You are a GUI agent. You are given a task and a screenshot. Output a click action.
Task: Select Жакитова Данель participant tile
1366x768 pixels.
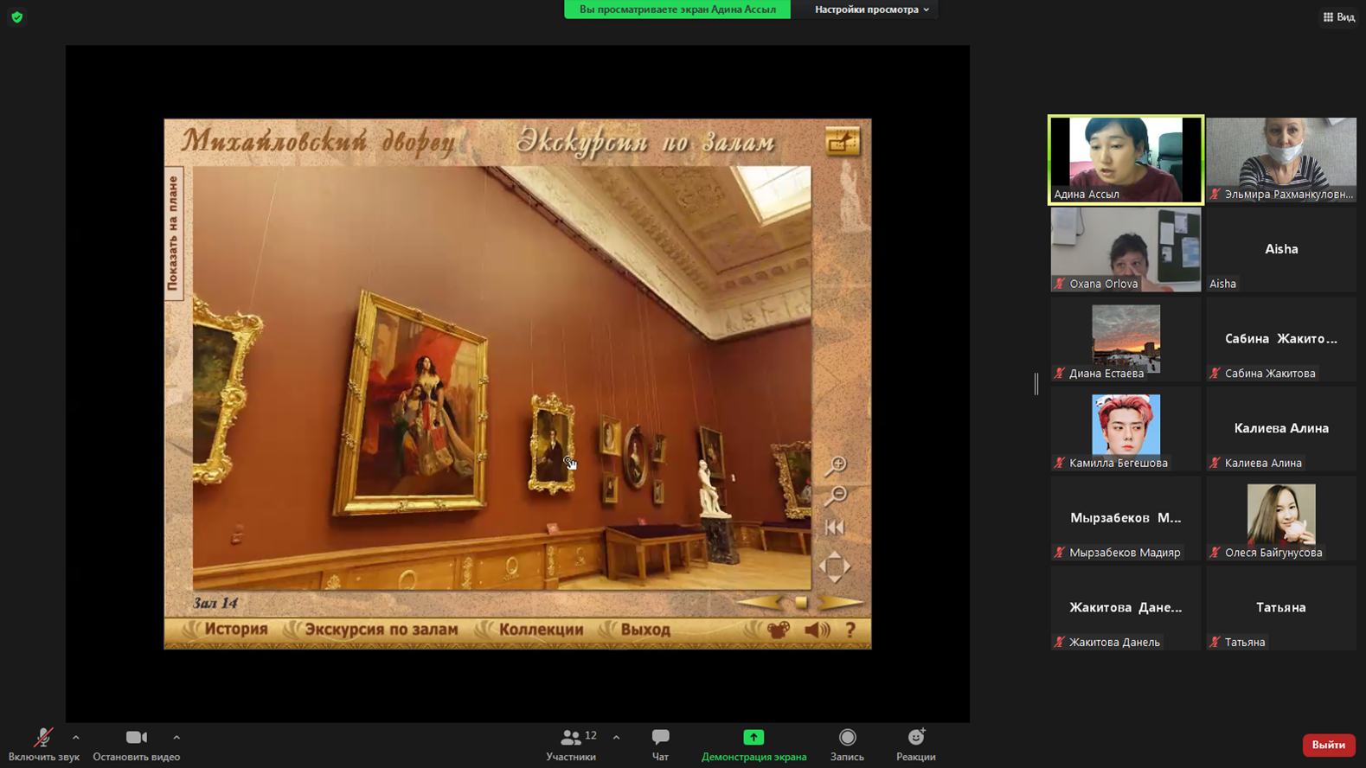1126,607
